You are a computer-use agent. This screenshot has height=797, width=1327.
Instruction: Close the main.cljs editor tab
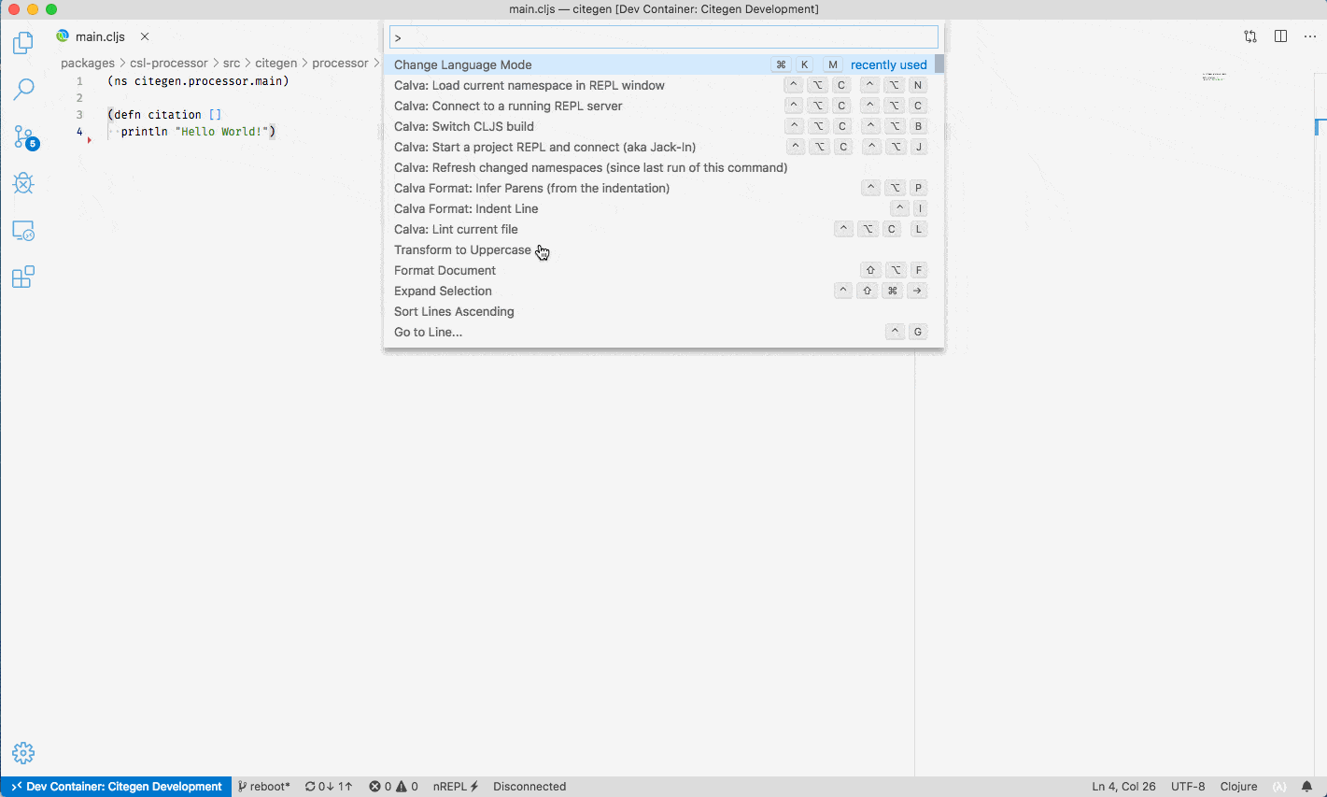click(x=145, y=36)
